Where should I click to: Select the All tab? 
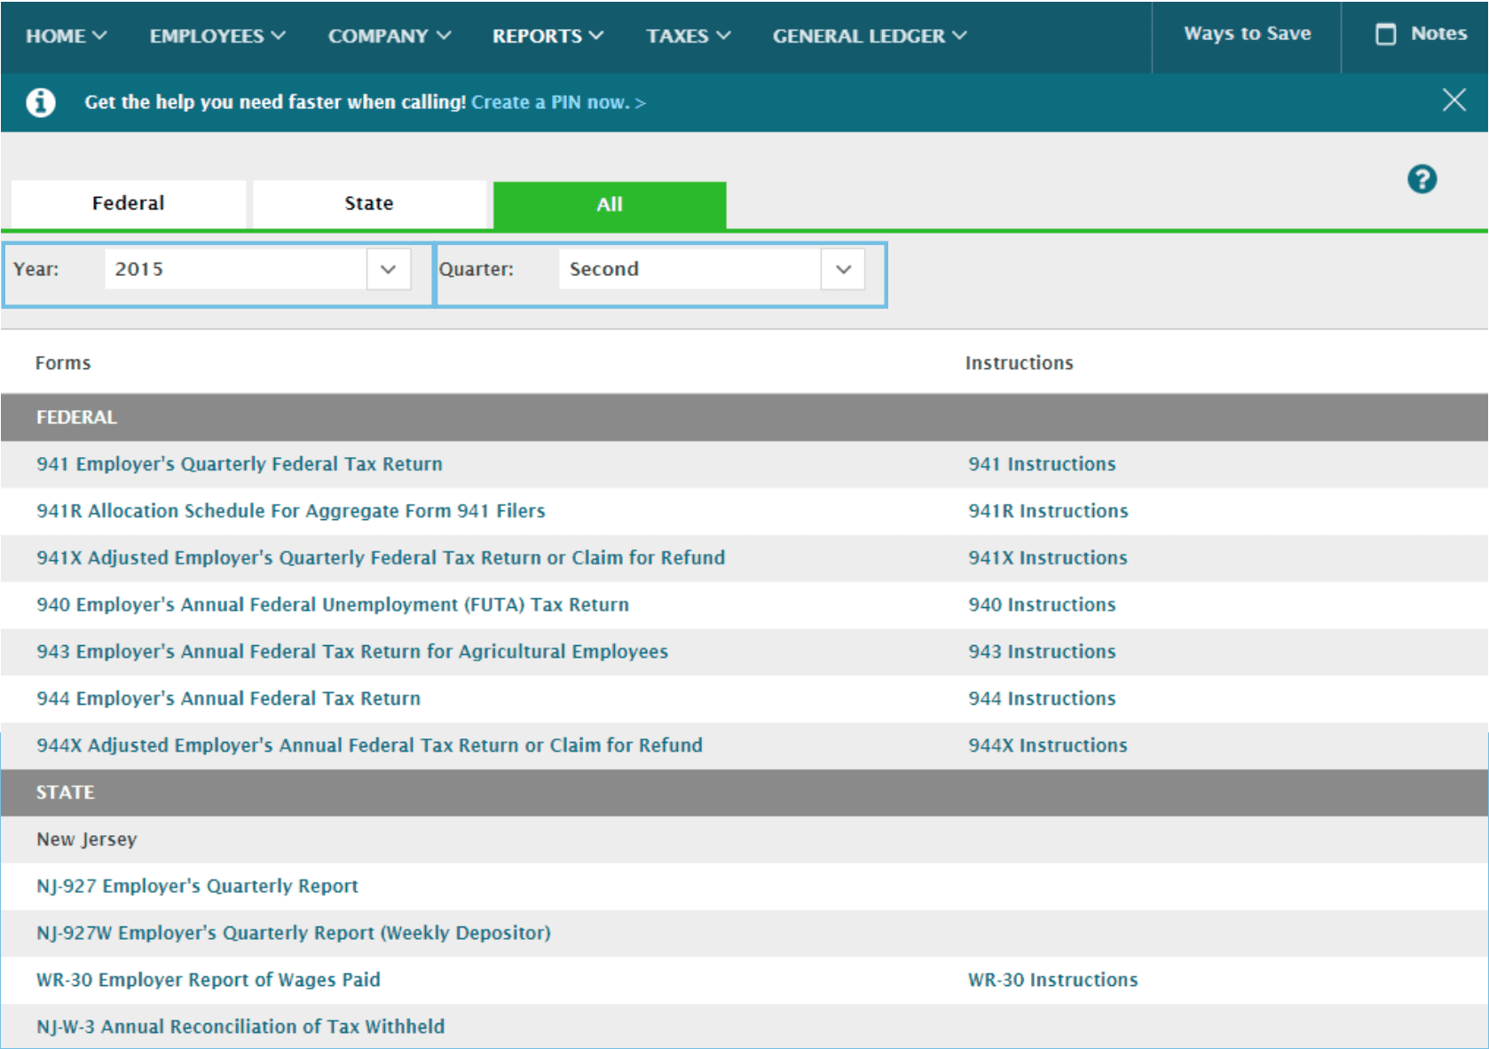[609, 204]
